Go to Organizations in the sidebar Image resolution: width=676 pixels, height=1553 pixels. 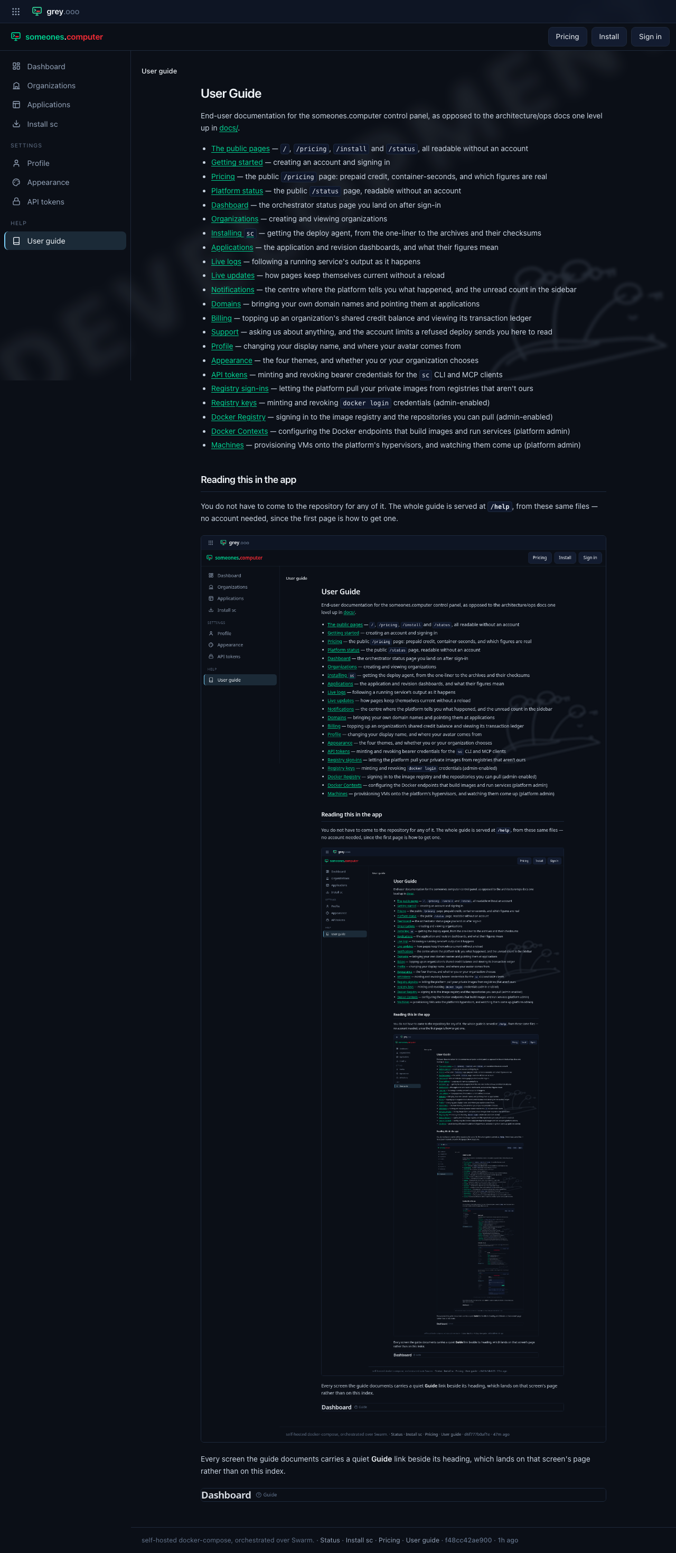65,86
